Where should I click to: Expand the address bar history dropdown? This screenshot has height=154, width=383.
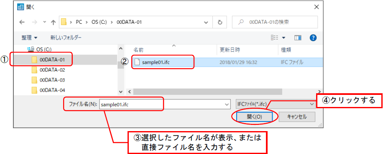206,22
